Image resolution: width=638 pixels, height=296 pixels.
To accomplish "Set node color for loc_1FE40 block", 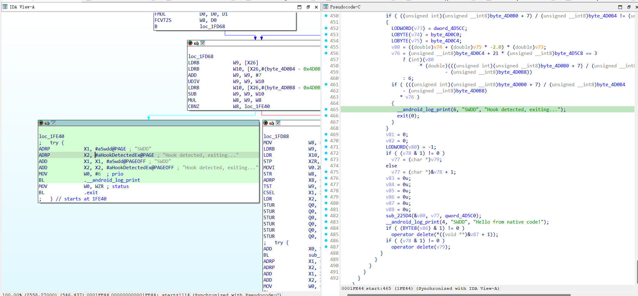I will pyautogui.click(x=41, y=123).
